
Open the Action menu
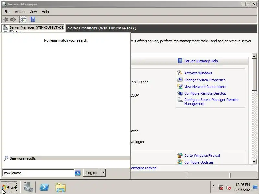[x=19, y=12]
